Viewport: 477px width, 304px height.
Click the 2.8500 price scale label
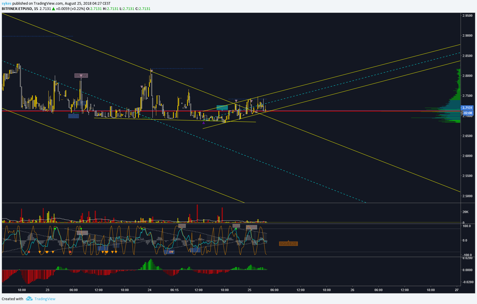pyautogui.click(x=467, y=56)
